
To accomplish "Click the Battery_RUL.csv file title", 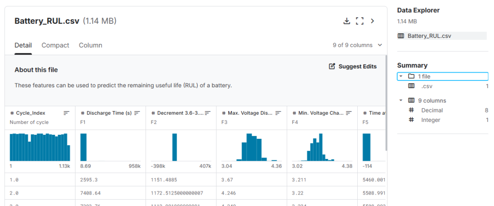I will [x=47, y=21].
